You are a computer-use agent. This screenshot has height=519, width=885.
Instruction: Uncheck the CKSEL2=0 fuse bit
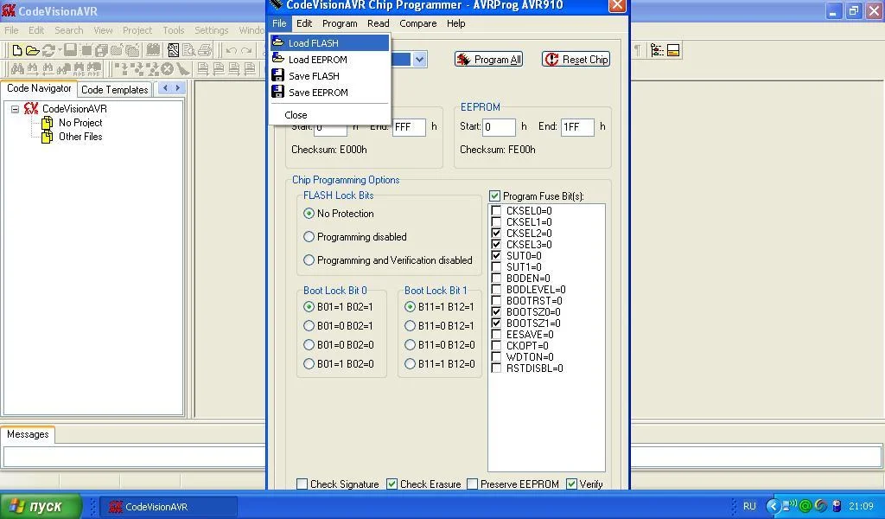pos(496,234)
